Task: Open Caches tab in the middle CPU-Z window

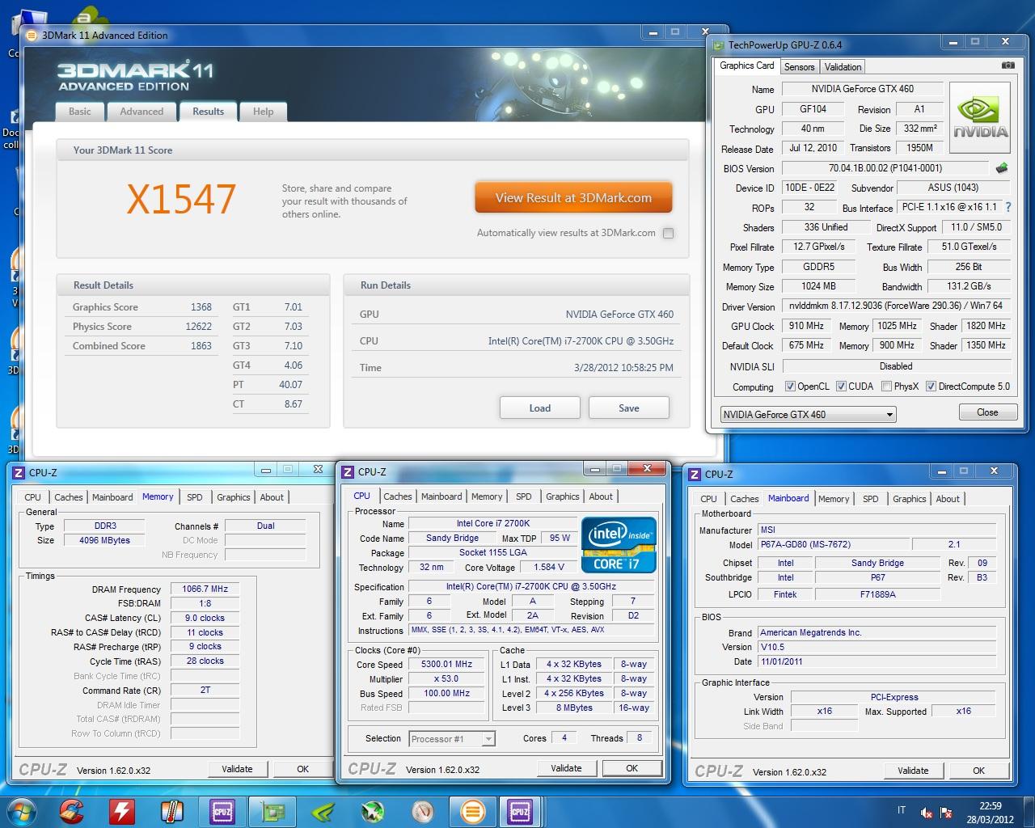Action: tap(398, 496)
